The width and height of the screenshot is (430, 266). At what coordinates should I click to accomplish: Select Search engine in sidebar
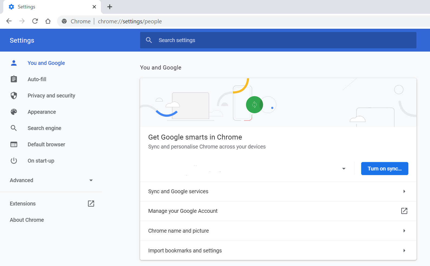[44, 128]
